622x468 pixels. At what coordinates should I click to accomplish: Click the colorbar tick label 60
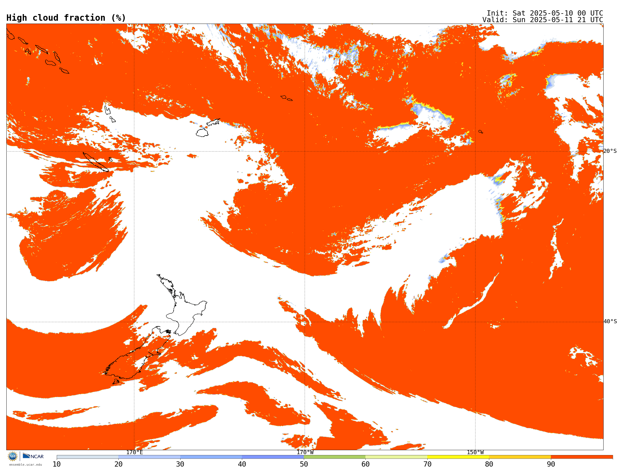(365, 464)
